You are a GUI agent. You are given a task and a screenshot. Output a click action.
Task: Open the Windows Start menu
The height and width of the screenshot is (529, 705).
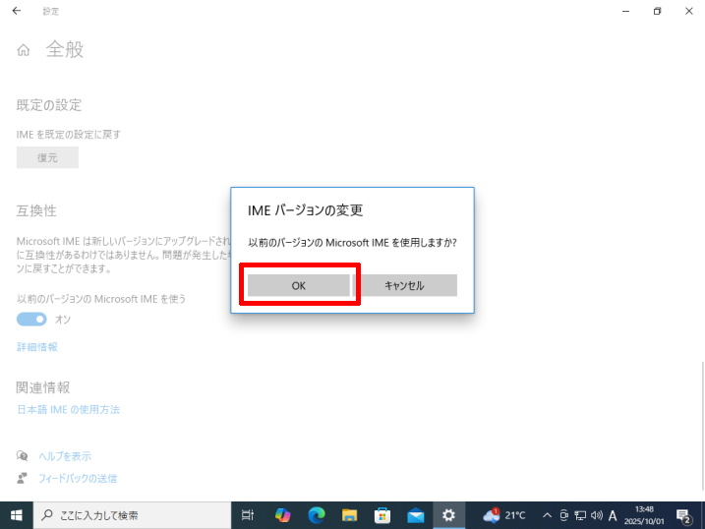pos(16,514)
